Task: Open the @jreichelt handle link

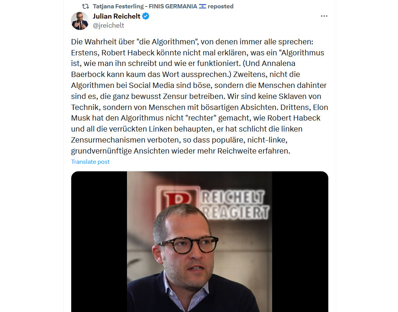Action: point(108,25)
